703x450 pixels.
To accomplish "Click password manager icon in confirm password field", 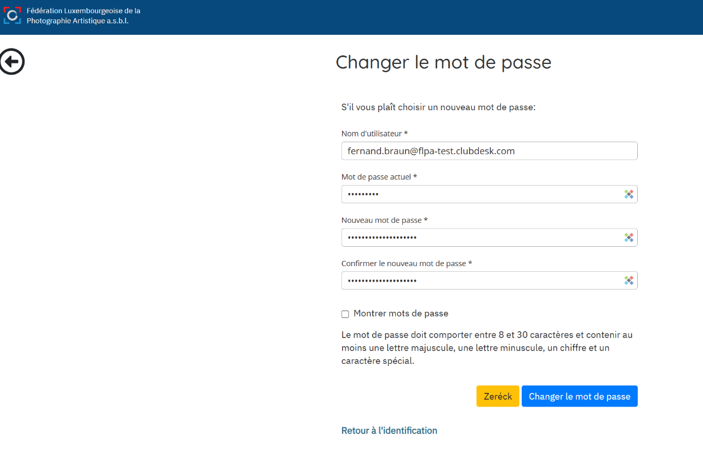I will point(629,280).
